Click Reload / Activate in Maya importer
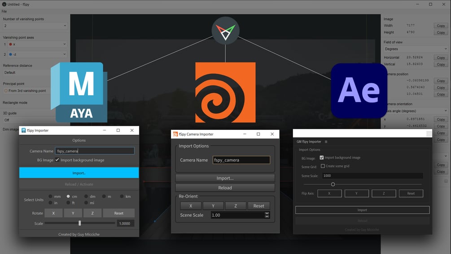Screen dimensions: 451x254 (79, 184)
